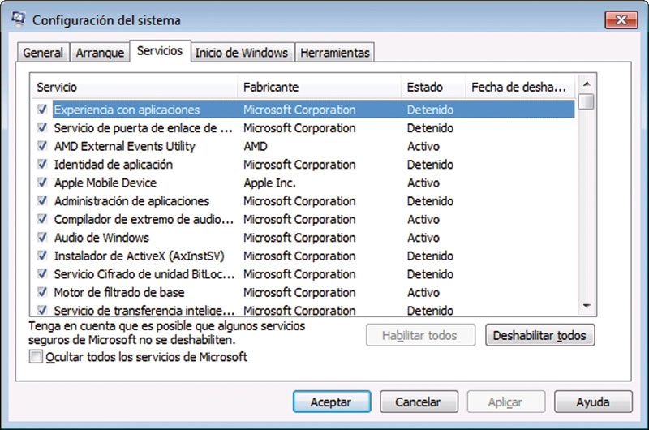Sort by Fecha de desha... column header

pyautogui.click(x=520, y=87)
